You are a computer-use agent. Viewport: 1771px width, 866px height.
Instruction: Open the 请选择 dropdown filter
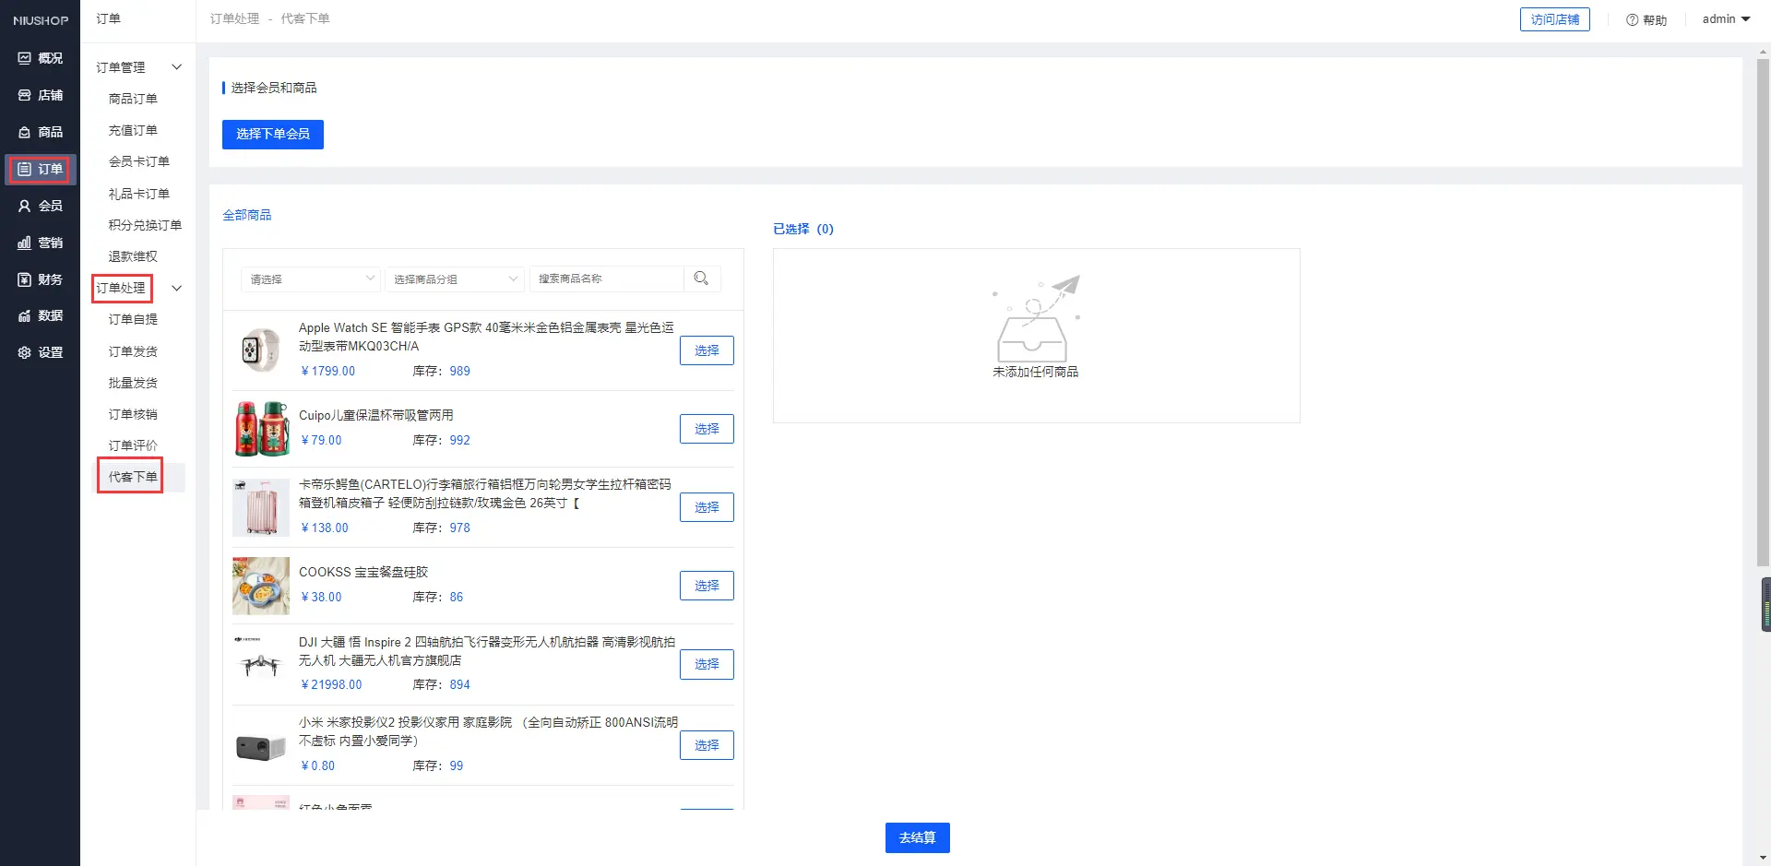point(311,279)
